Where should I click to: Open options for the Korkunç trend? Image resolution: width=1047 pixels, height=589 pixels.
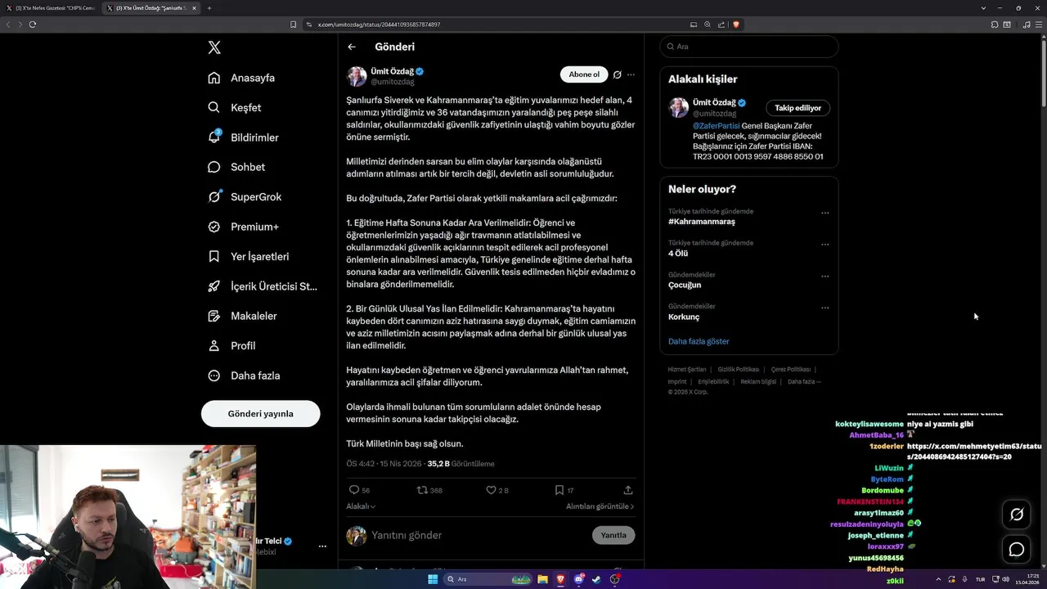(825, 308)
